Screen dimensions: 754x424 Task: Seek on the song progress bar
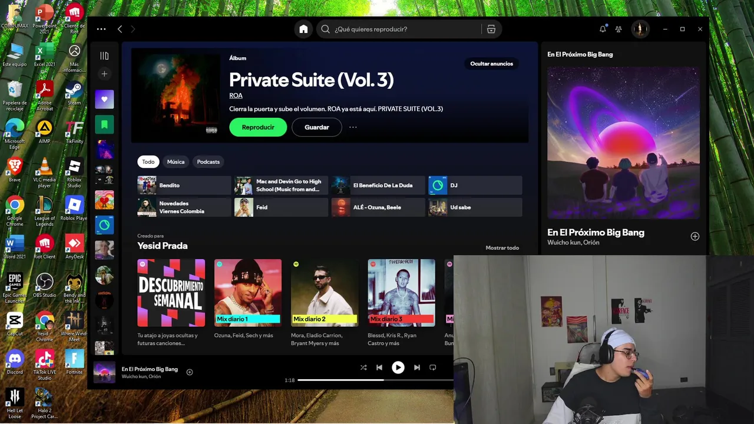pos(375,380)
